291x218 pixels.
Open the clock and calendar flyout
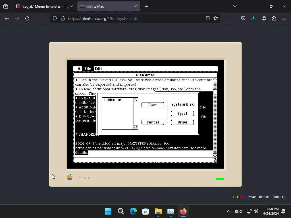pos(271,211)
